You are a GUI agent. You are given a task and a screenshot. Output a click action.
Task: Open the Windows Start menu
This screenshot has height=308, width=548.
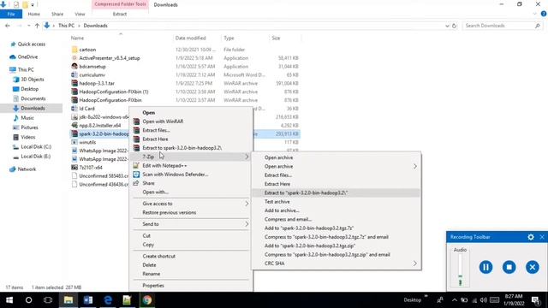[9, 300]
